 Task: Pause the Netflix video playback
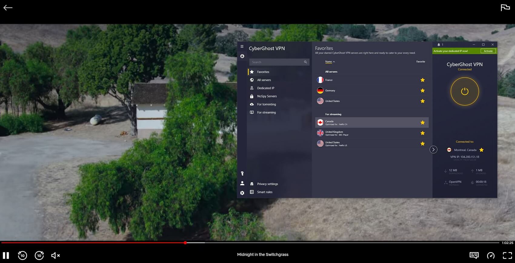click(x=6, y=255)
